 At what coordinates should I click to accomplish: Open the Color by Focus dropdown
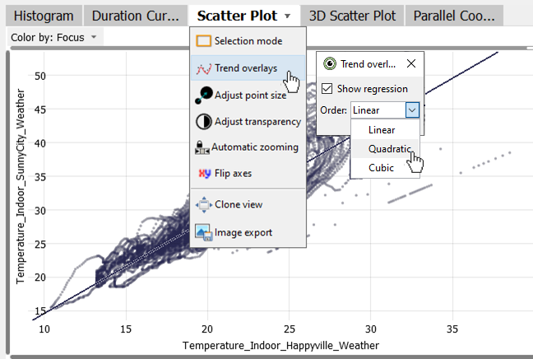(54, 37)
